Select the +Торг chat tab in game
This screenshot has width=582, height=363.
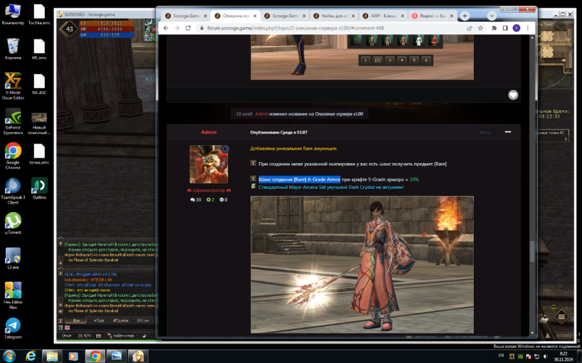click(x=98, y=321)
